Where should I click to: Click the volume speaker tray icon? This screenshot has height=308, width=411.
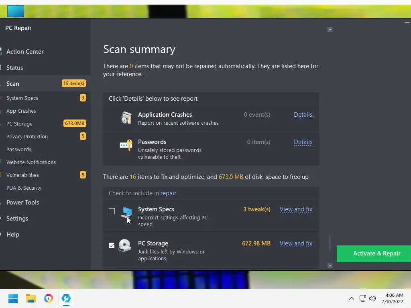pyautogui.click(x=372, y=298)
